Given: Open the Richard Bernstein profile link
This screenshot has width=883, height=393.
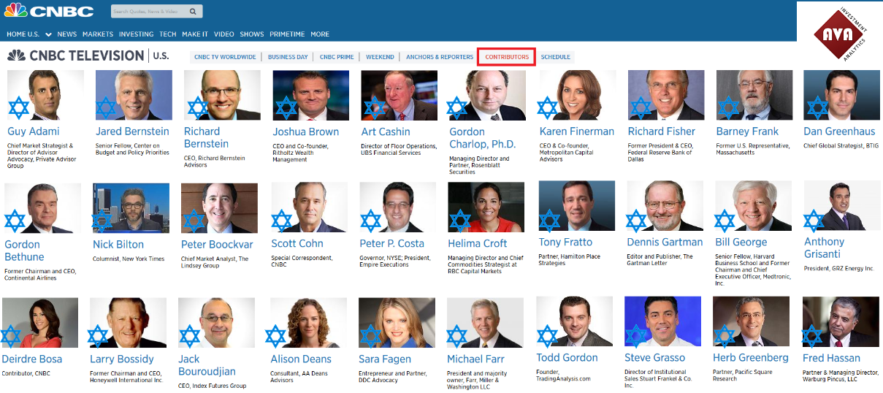Looking at the screenshot, I should (x=207, y=137).
